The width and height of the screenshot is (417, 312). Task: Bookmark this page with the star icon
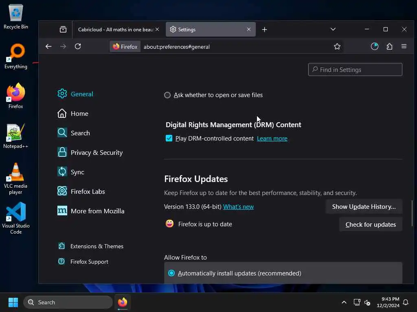337,46
